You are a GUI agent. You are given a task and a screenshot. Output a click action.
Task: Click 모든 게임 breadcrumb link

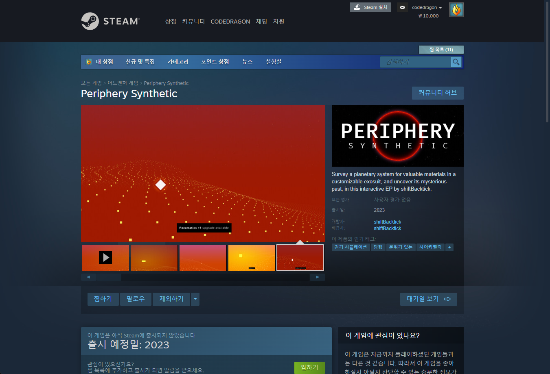coord(91,83)
